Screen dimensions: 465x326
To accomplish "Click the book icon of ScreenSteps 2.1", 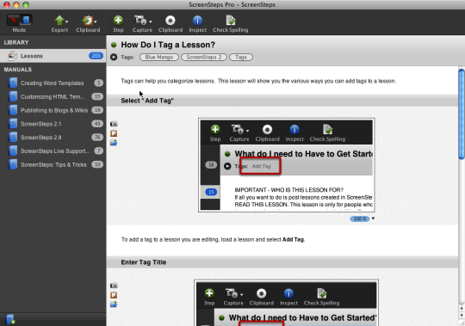I will point(13,124).
